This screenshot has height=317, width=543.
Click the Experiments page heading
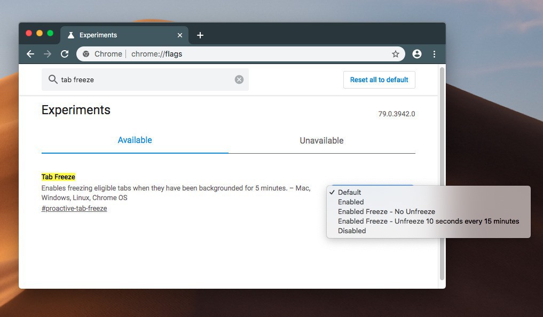point(76,110)
